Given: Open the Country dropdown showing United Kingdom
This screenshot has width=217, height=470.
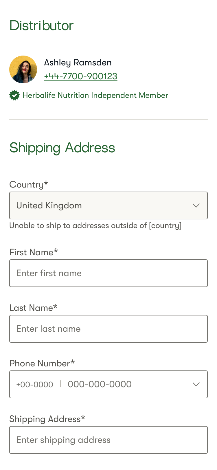Looking at the screenshot, I should [108, 206].
